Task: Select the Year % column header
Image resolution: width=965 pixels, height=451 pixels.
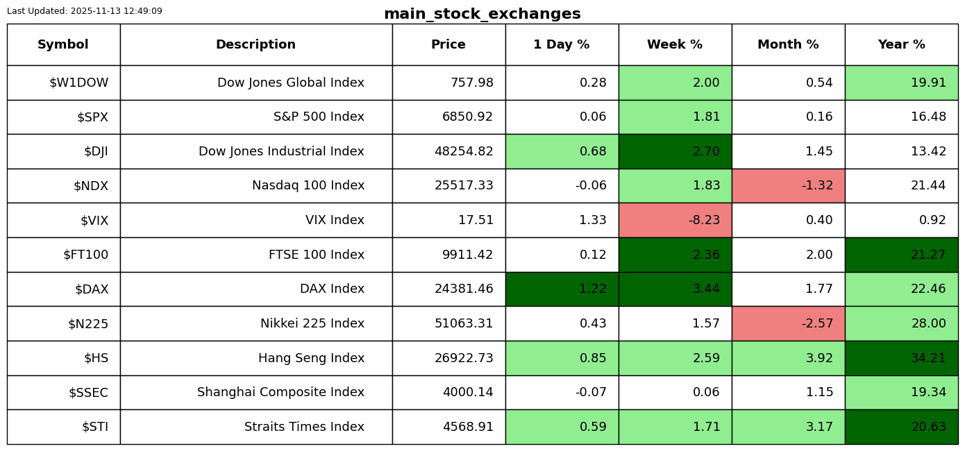Action: point(901,45)
